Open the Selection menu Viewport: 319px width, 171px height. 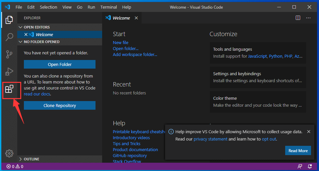pos(48,7)
